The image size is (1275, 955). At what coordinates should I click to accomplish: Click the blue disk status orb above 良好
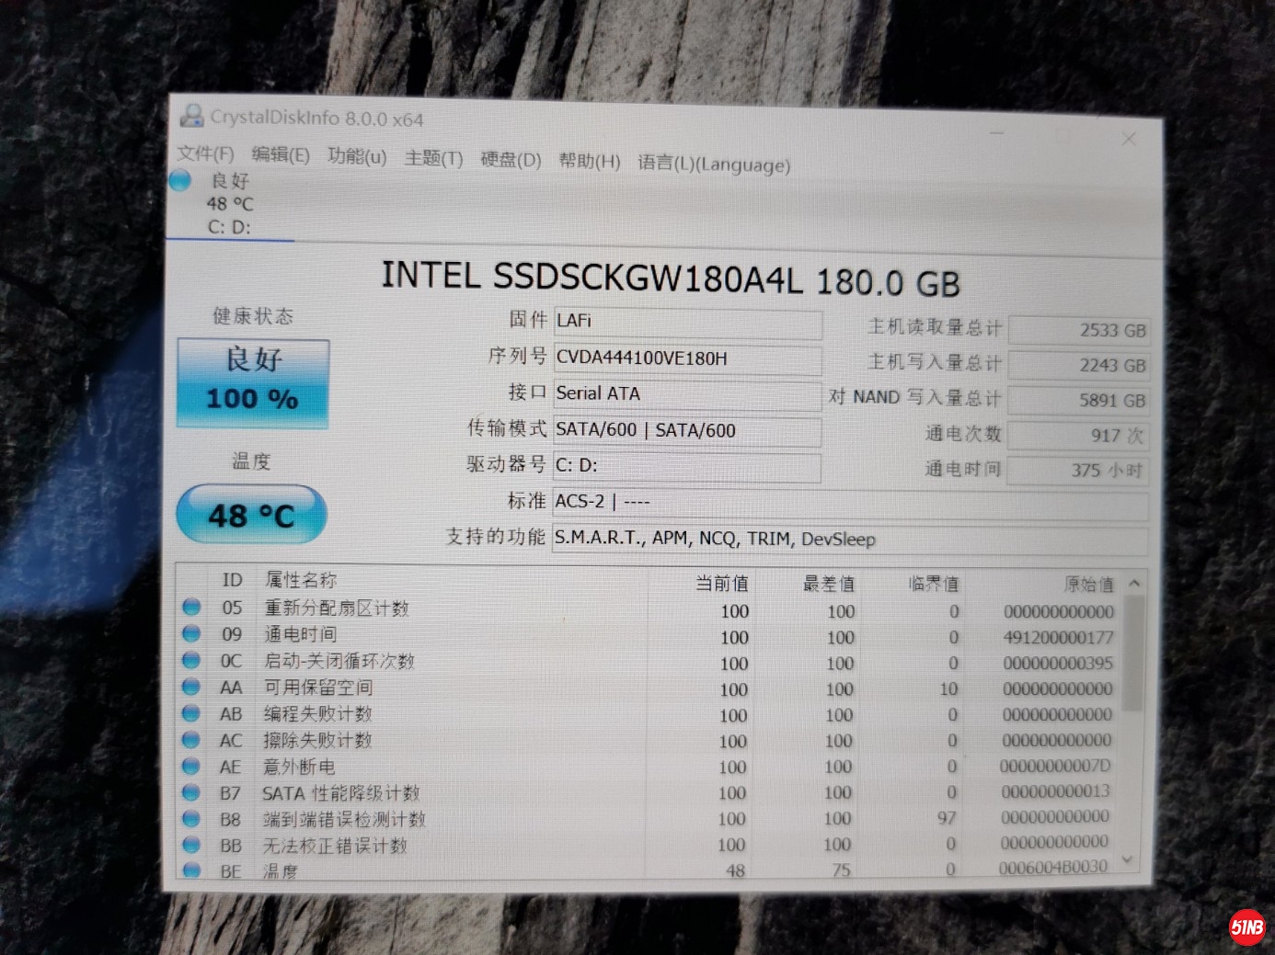180,180
